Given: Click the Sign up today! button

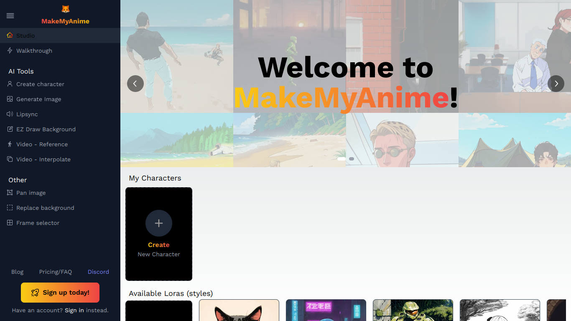Looking at the screenshot, I should coord(60,293).
